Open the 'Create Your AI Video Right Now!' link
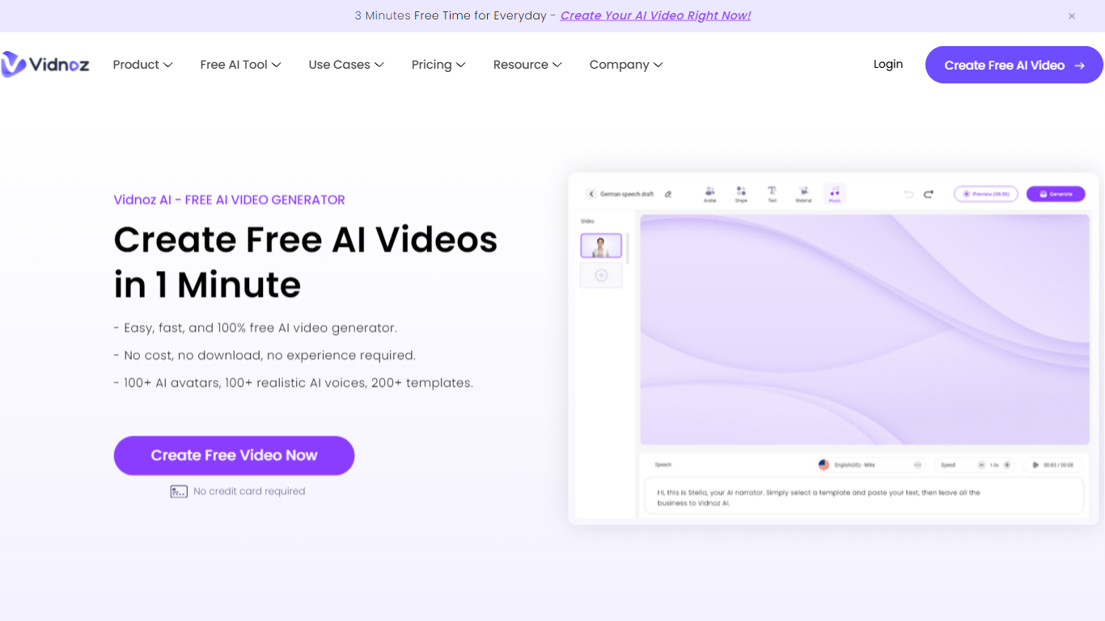 (x=655, y=15)
